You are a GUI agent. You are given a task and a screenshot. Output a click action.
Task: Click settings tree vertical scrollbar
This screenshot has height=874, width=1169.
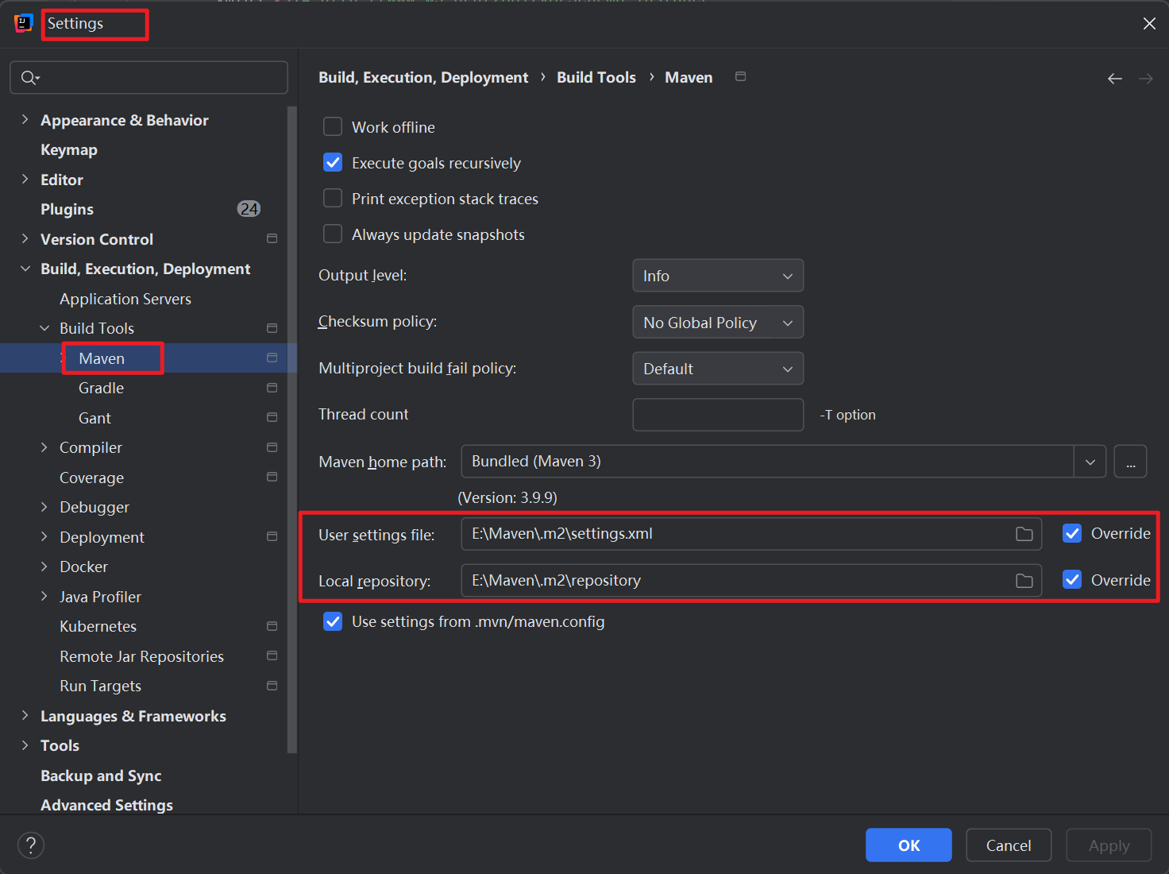point(292,429)
